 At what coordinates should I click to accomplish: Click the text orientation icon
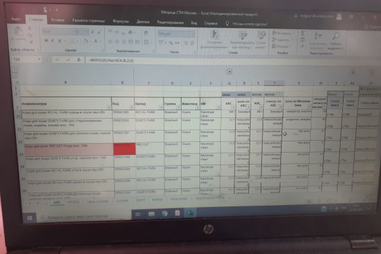131,32
